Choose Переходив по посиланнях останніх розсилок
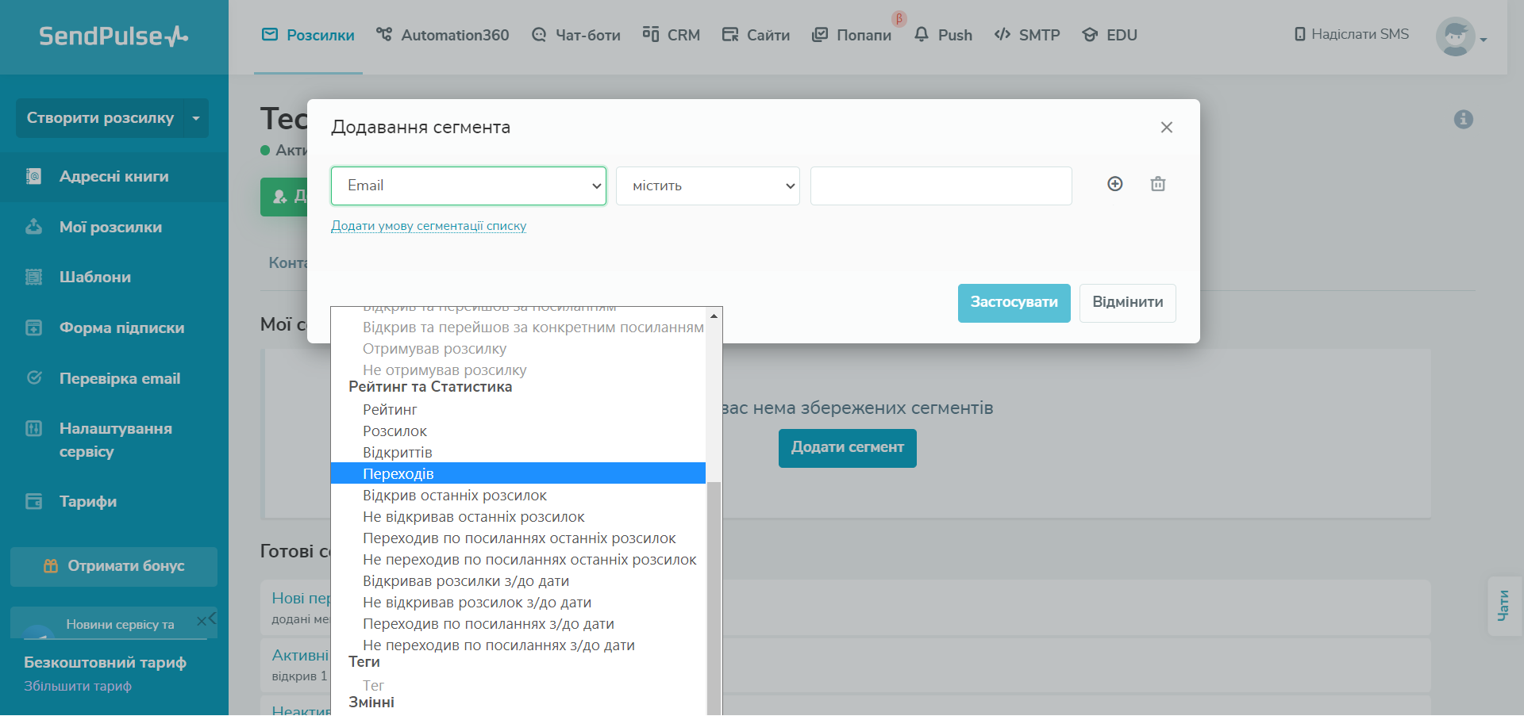 518,538
